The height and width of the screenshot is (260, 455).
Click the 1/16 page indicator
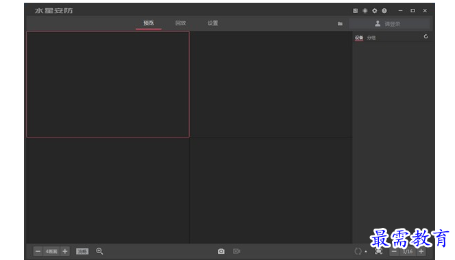[408, 251]
